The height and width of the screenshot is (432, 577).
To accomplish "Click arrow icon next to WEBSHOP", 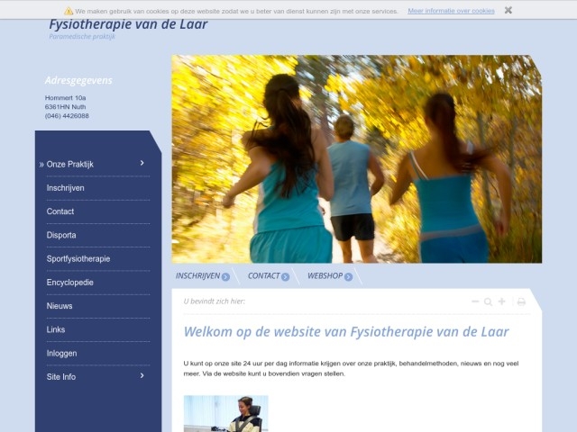I will pyautogui.click(x=347, y=276).
